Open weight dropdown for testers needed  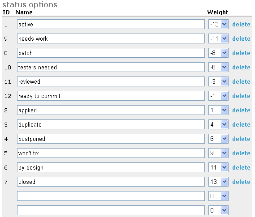(x=218, y=67)
